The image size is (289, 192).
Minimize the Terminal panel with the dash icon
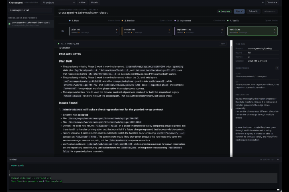coord(278,160)
